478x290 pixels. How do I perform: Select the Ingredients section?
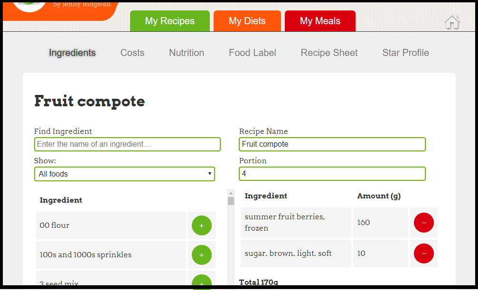[x=72, y=53]
